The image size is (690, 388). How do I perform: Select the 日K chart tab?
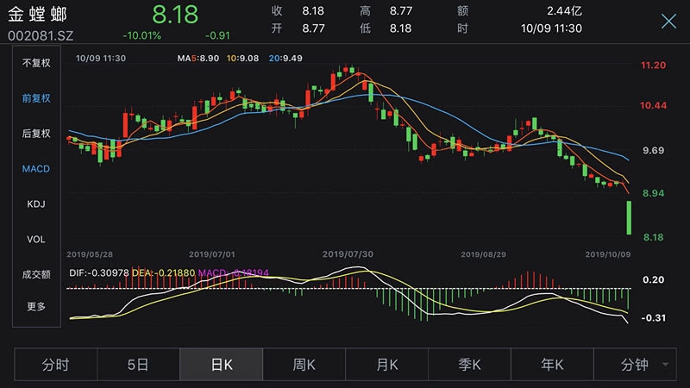point(221,365)
